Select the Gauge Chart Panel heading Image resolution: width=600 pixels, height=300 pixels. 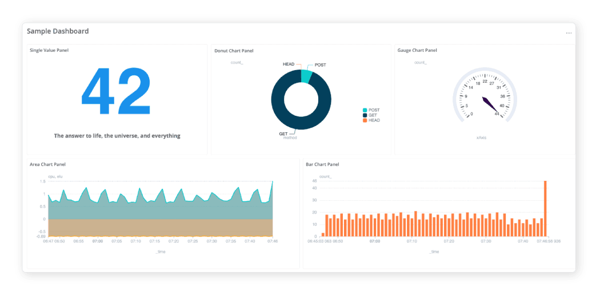coord(417,50)
